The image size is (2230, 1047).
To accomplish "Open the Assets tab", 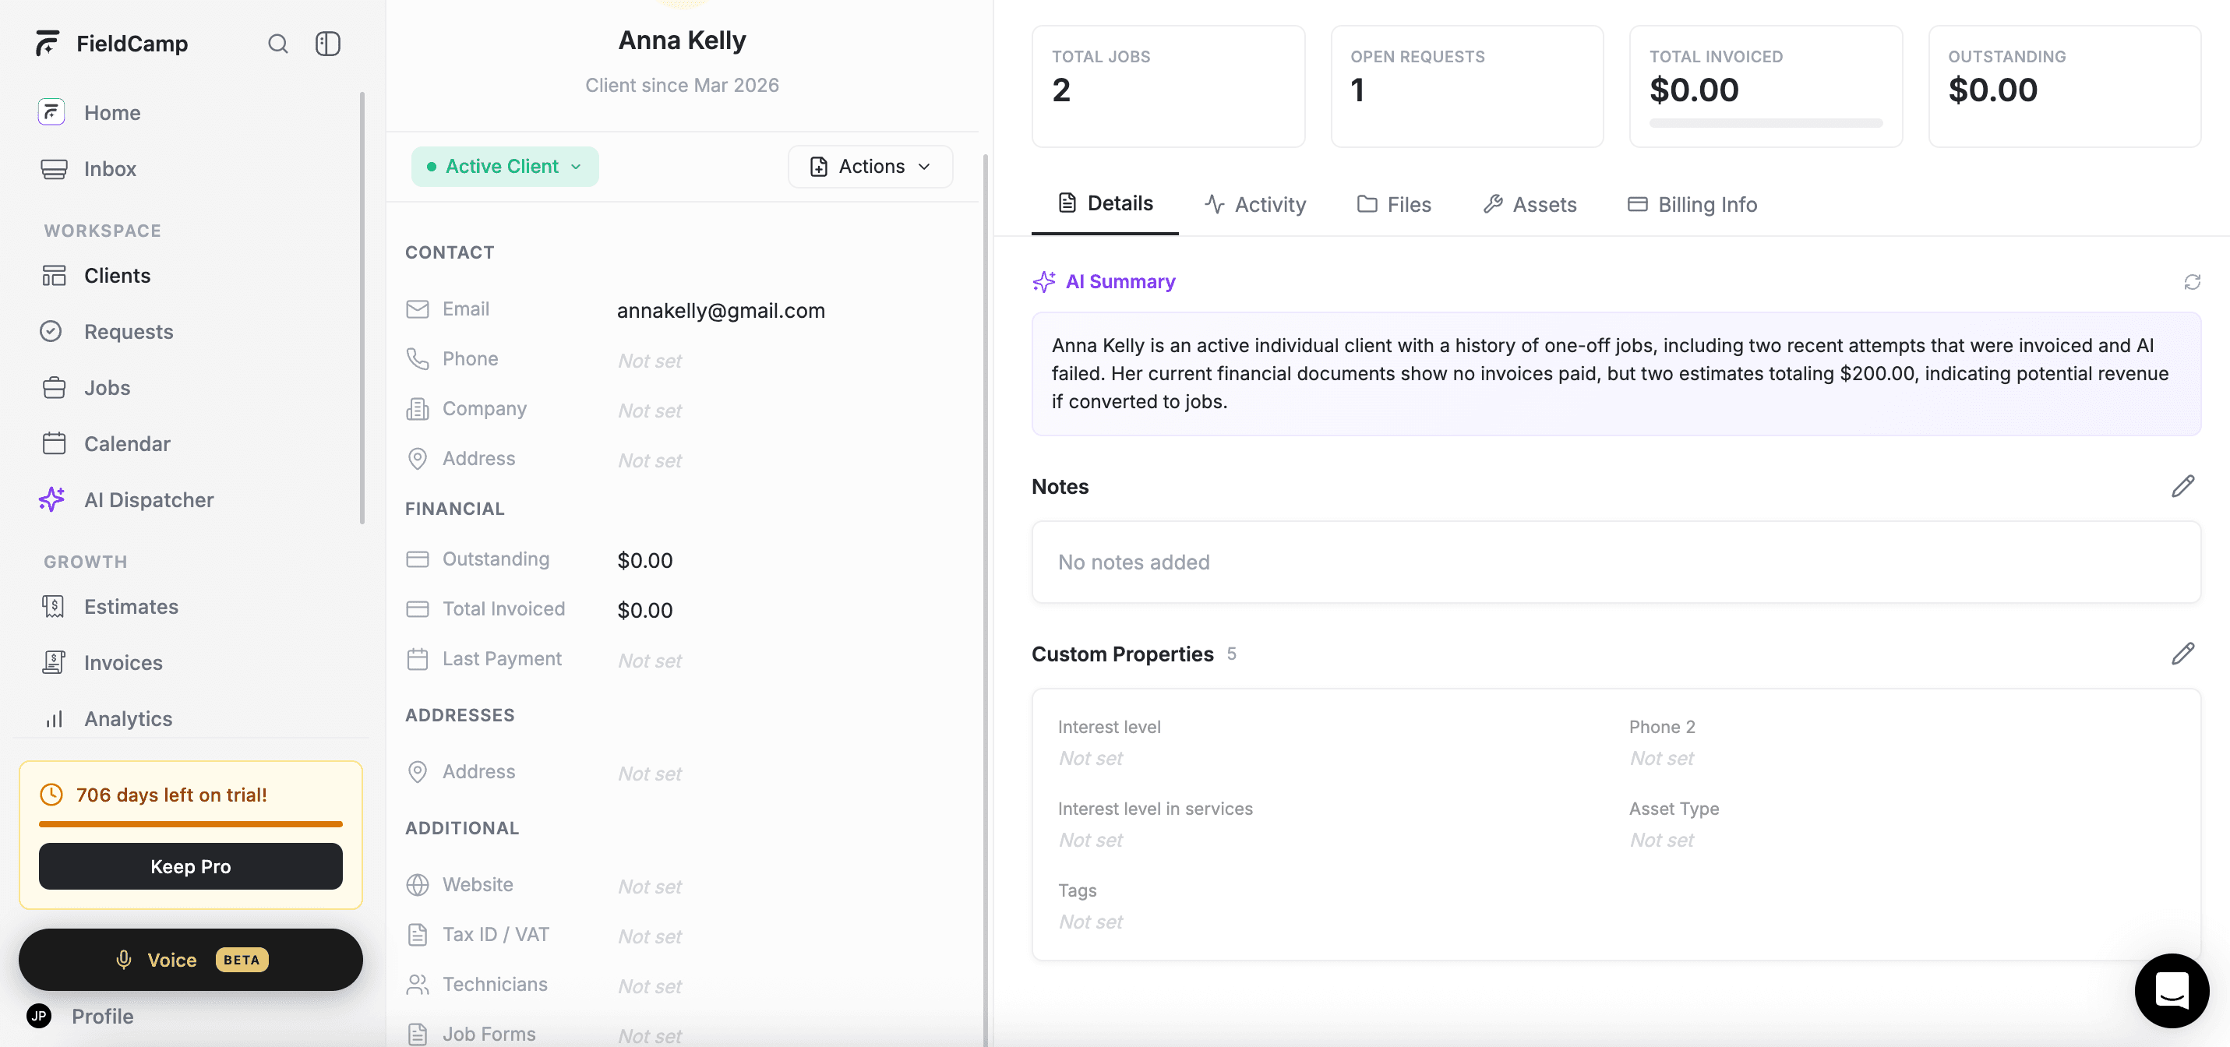I will tap(1530, 205).
